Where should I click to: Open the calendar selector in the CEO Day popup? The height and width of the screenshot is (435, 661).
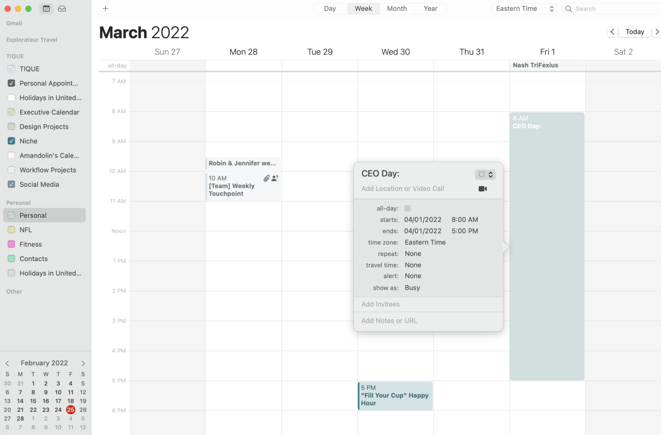(485, 174)
